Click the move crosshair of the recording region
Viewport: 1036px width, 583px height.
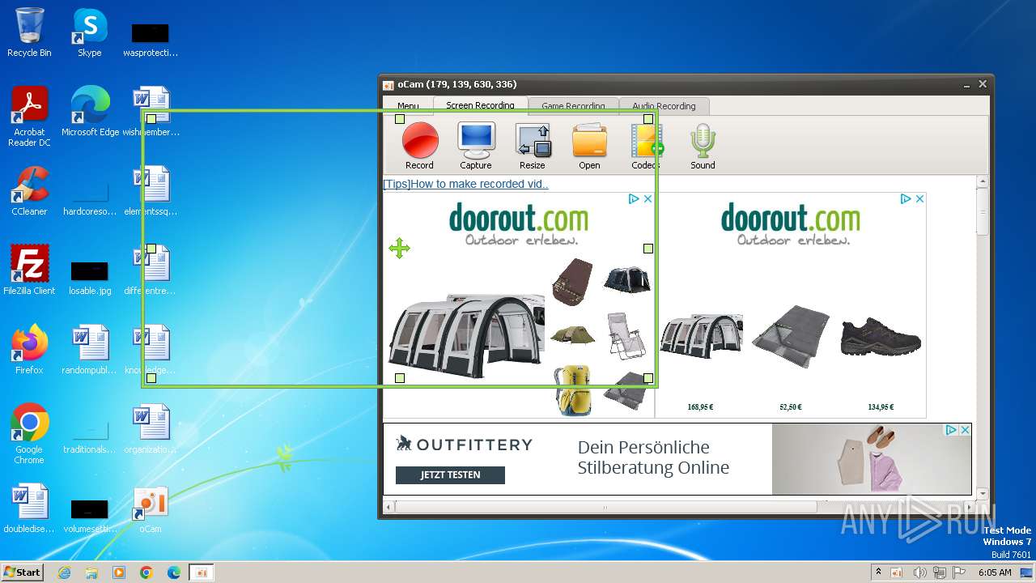(x=399, y=248)
